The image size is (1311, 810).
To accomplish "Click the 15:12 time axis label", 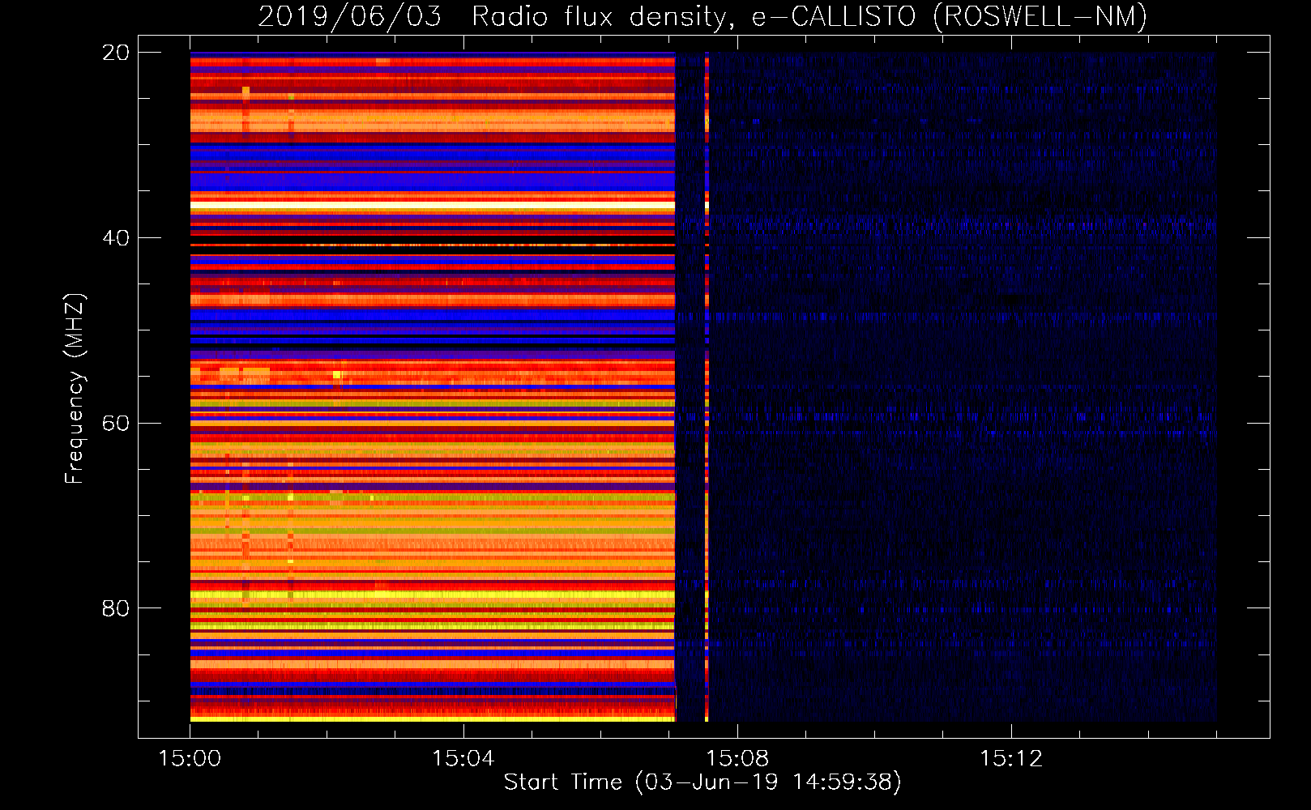I will [x=1010, y=758].
